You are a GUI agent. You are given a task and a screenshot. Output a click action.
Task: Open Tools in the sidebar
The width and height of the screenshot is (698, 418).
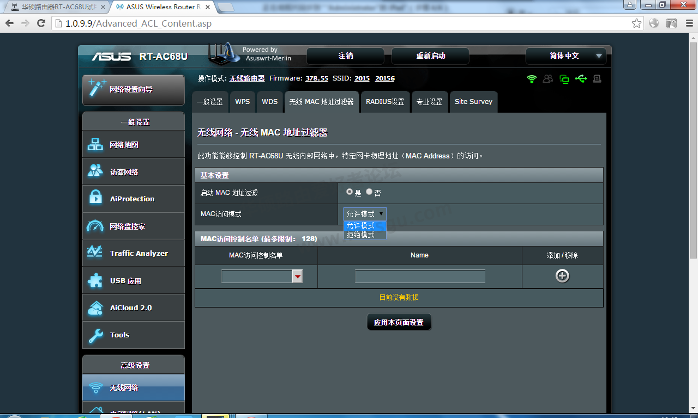133,335
